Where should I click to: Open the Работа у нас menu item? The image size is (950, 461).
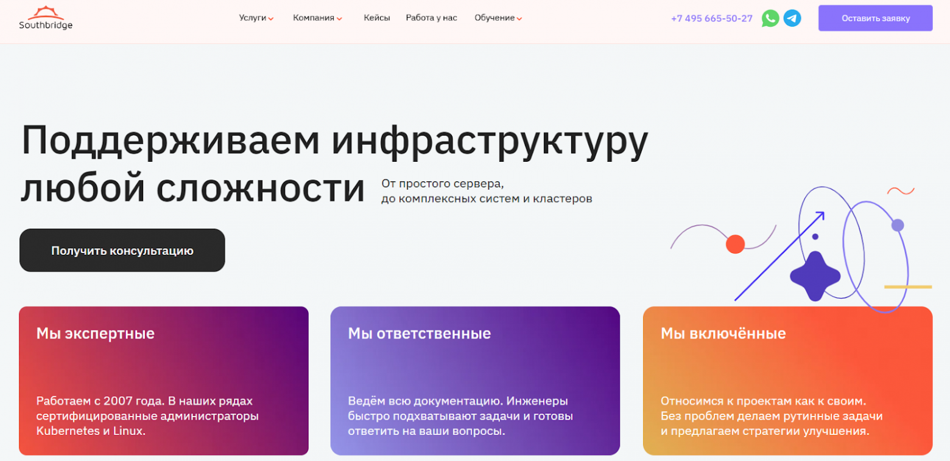tap(432, 18)
